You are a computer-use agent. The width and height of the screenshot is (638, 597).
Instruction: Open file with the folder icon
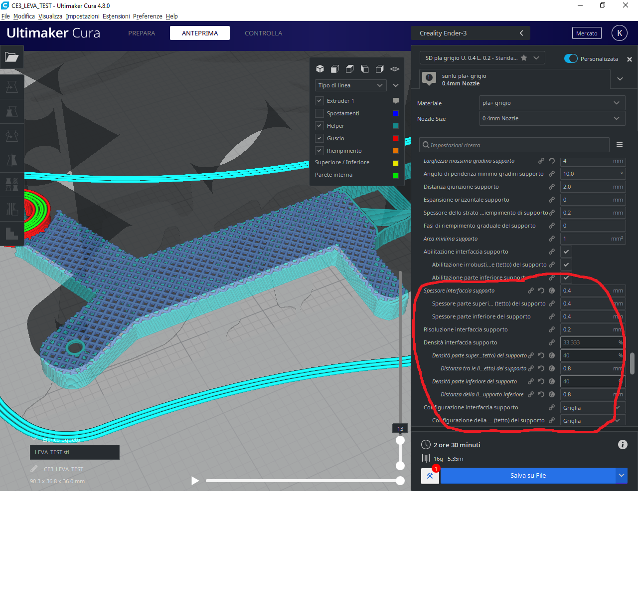tap(12, 57)
